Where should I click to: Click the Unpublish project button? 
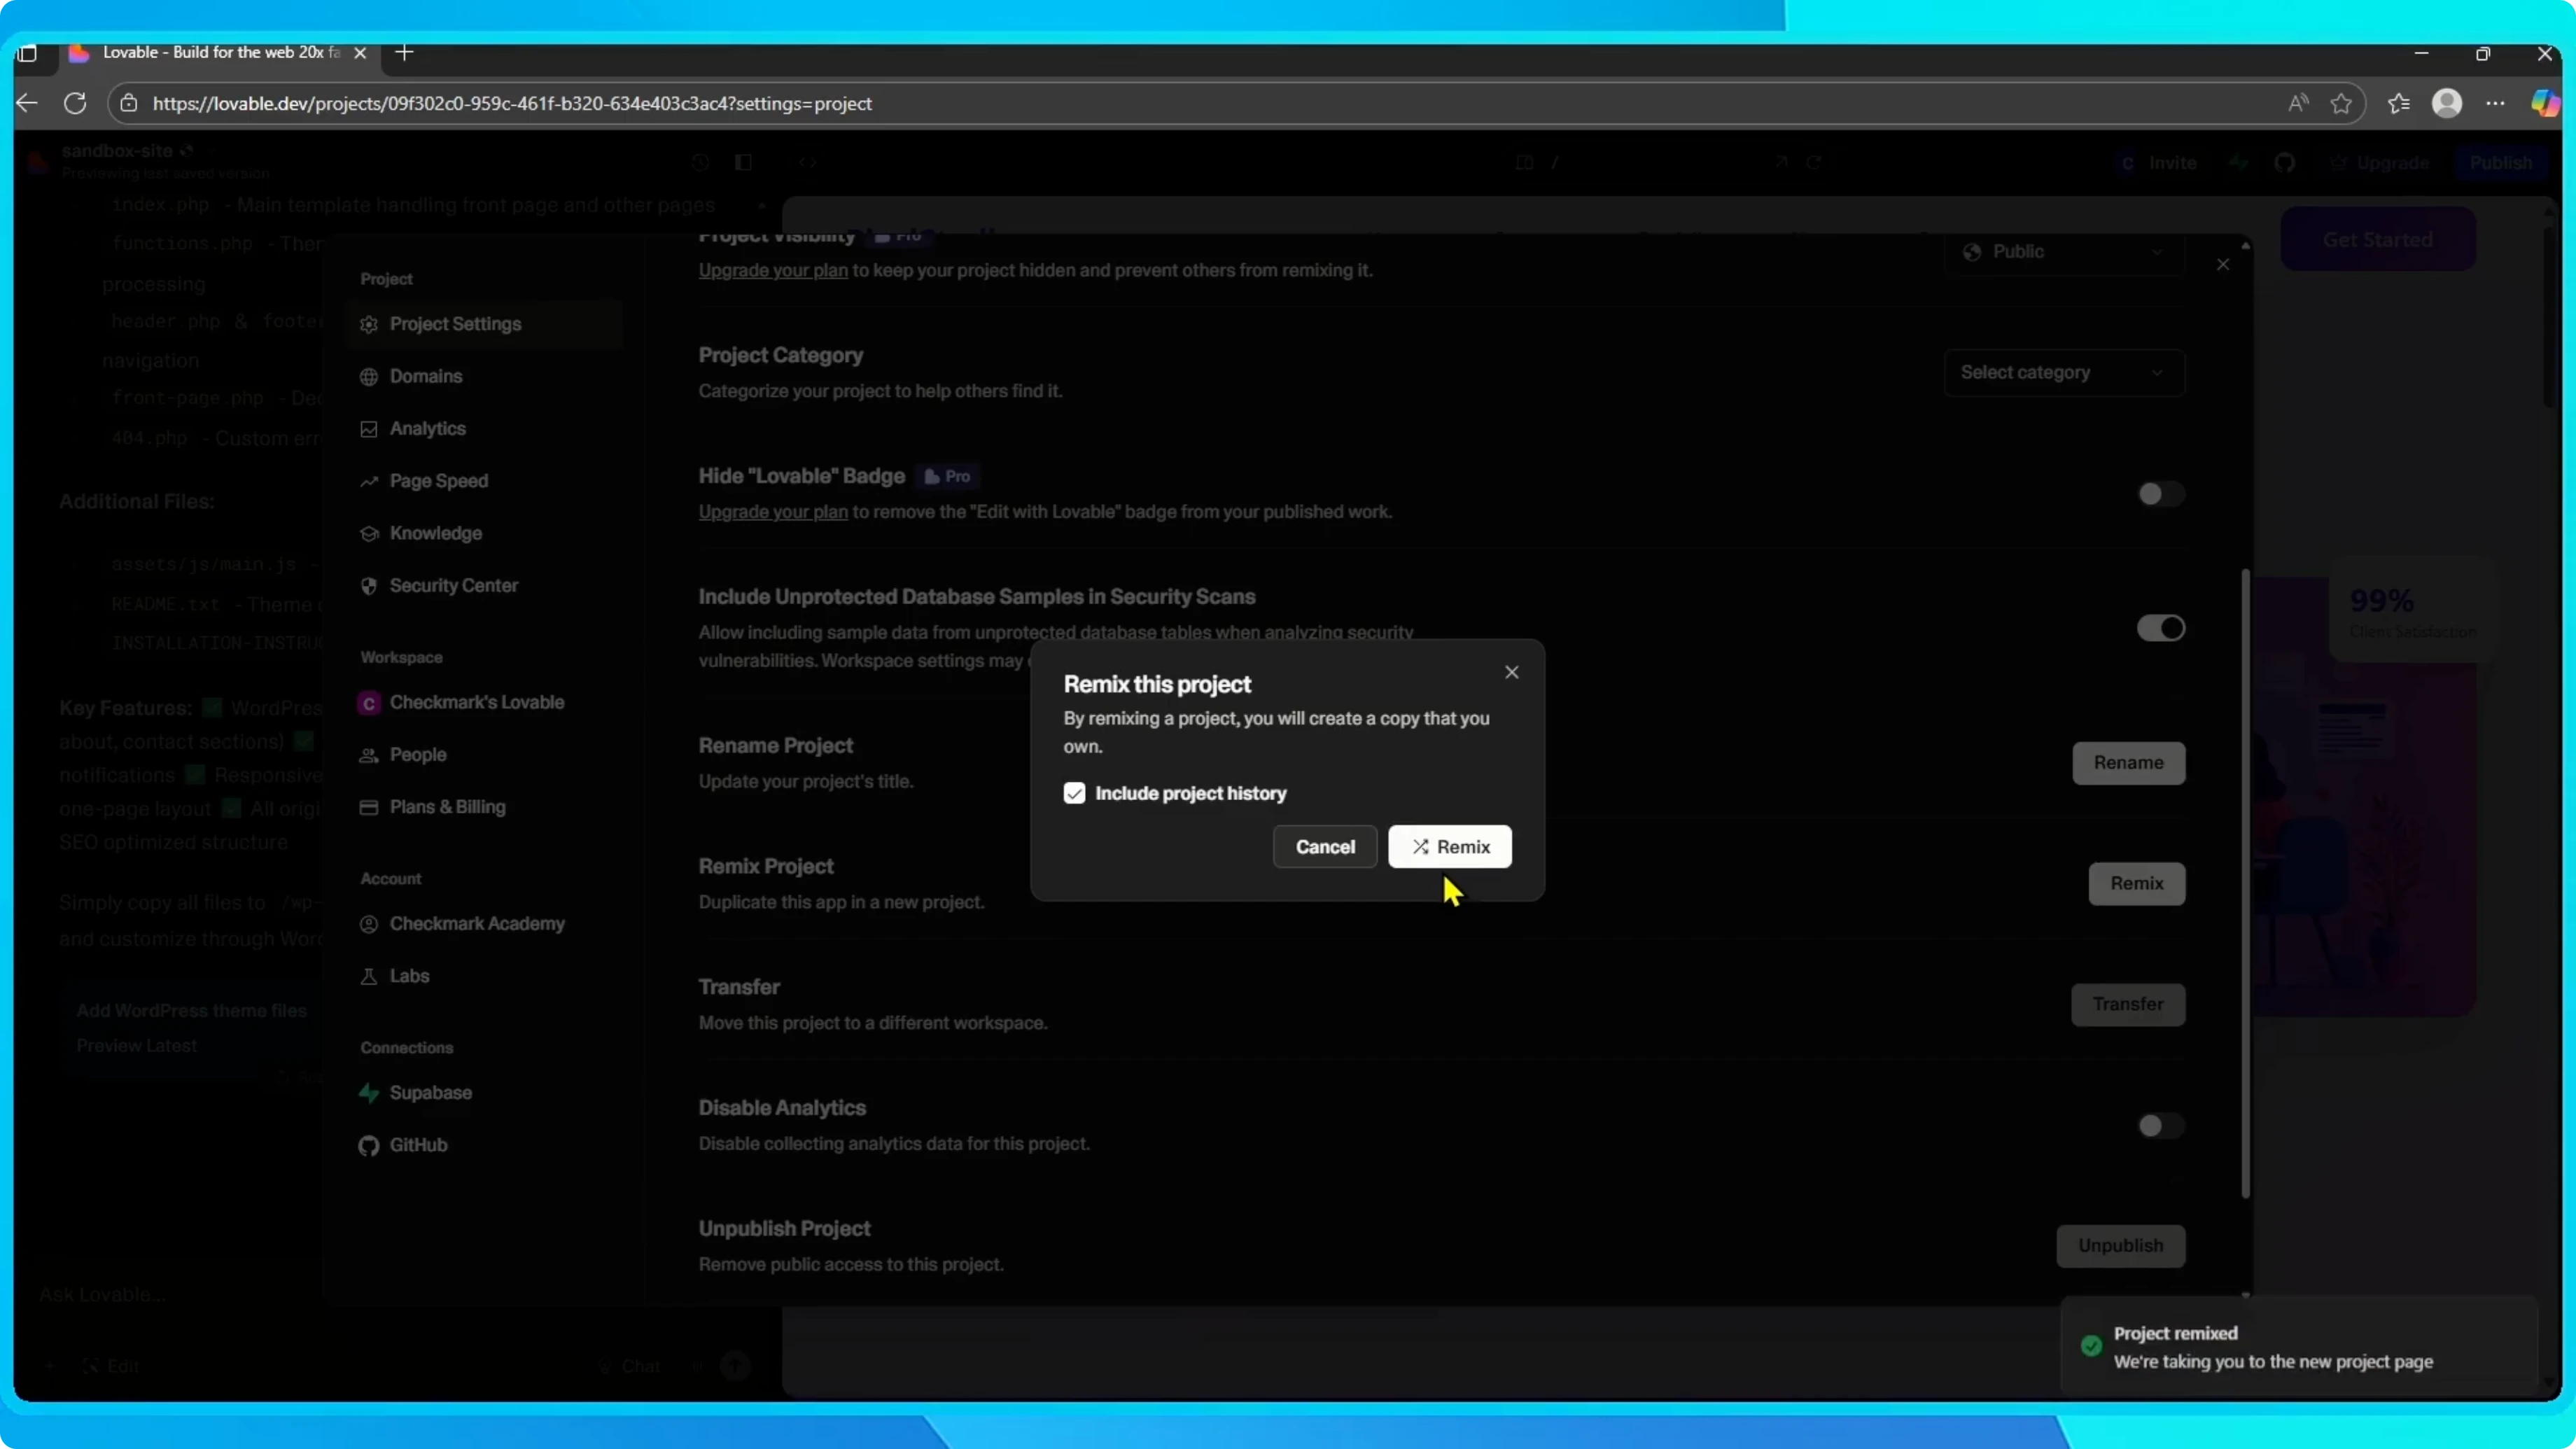pos(2120,1246)
